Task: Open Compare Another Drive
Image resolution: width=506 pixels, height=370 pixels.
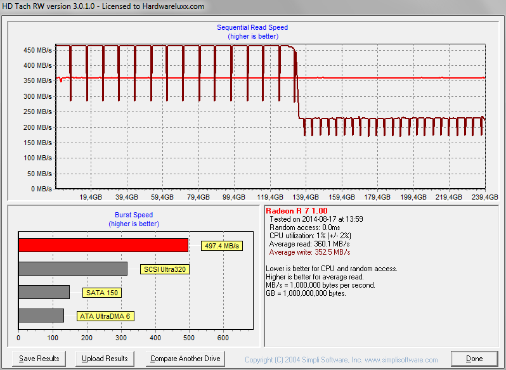Action: click(x=185, y=359)
